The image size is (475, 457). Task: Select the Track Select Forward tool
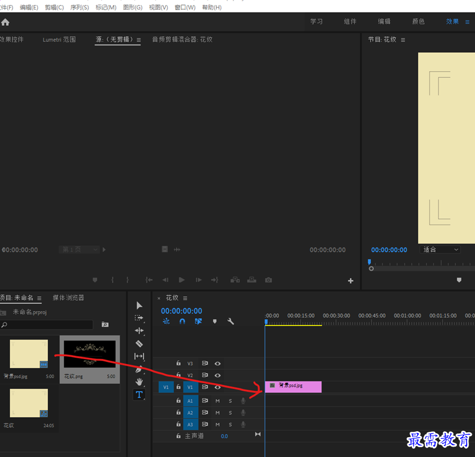[x=139, y=318]
